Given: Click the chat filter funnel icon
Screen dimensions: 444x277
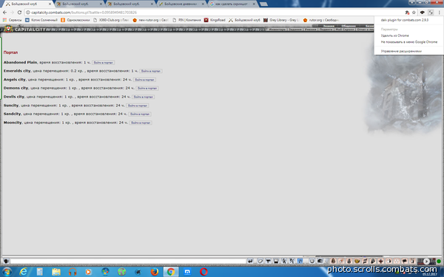Looking at the screenshot, I should coord(268,261).
